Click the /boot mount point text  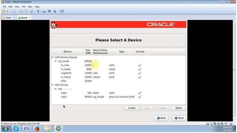coord(96,93)
